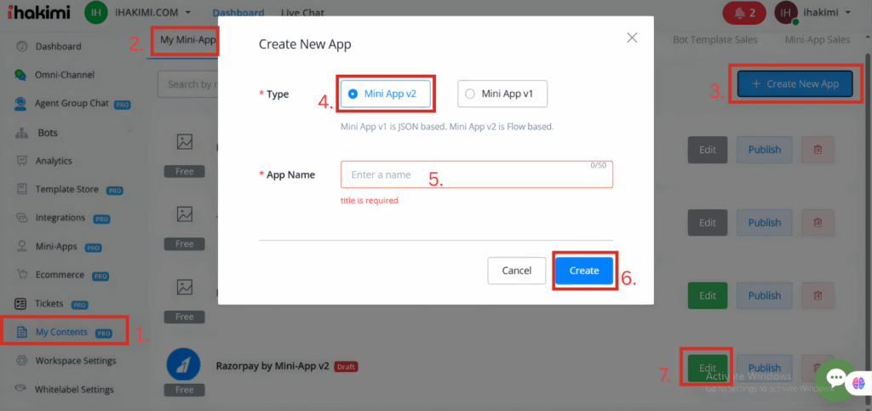The image size is (872, 411).
Task: Click the App Name input field
Action: (476, 174)
